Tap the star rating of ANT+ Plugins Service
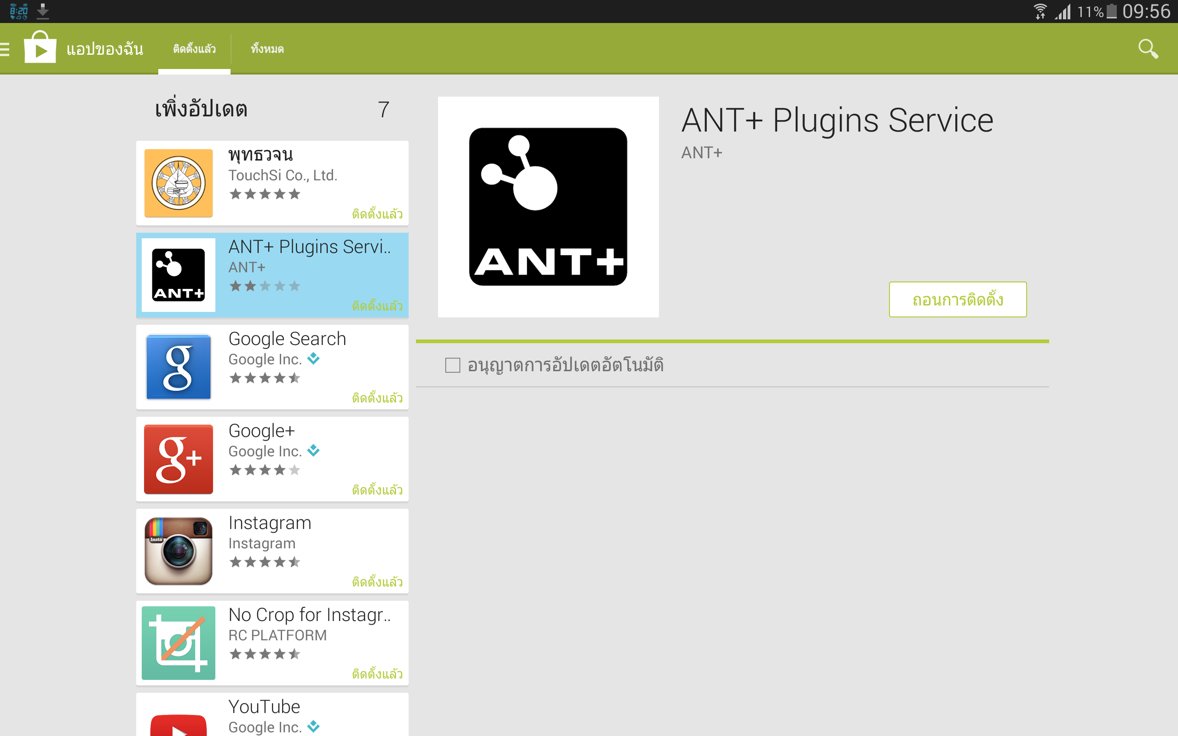This screenshot has height=736, width=1178. click(x=265, y=286)
